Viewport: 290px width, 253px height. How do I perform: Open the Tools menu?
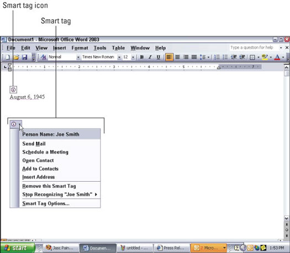coord(100,48)
